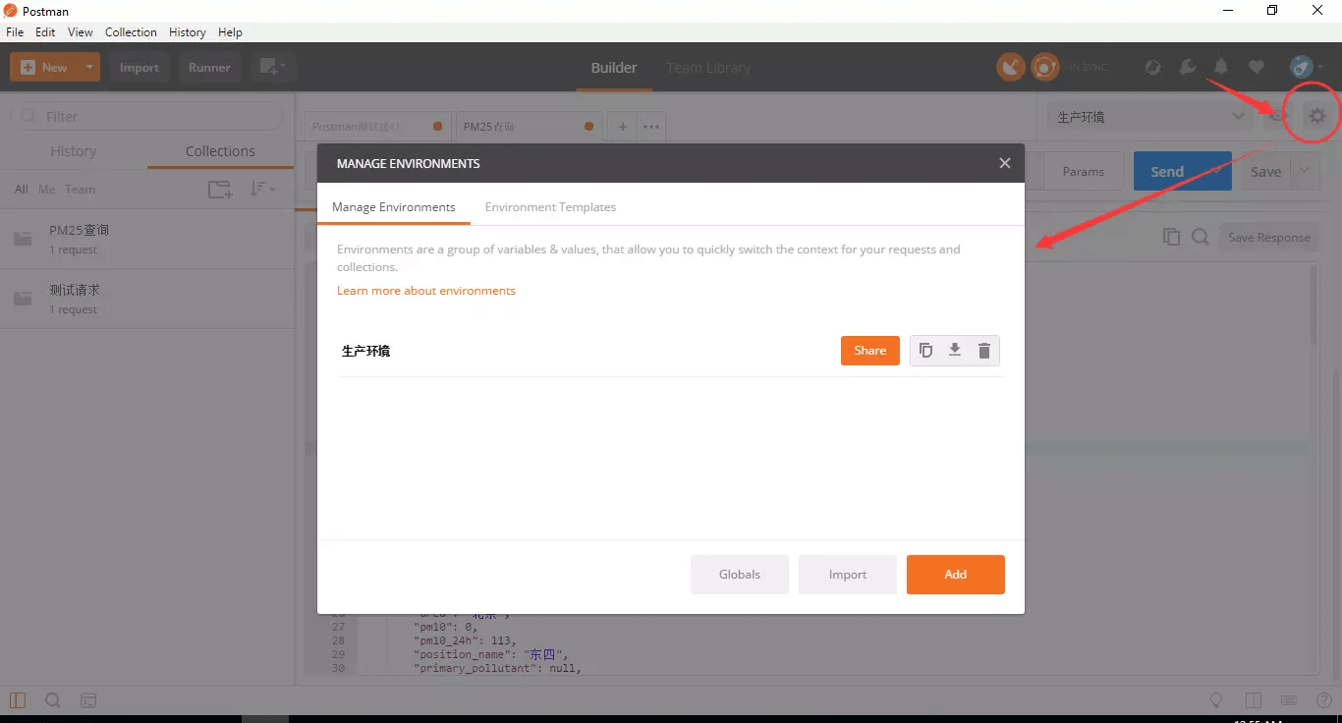1342x723 pixels.
Task: Delete the 生产环境 environment
Action: click(x=984, y=351)
